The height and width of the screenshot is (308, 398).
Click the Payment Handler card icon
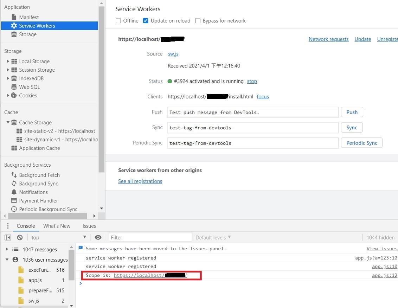(x=14, y=200)
